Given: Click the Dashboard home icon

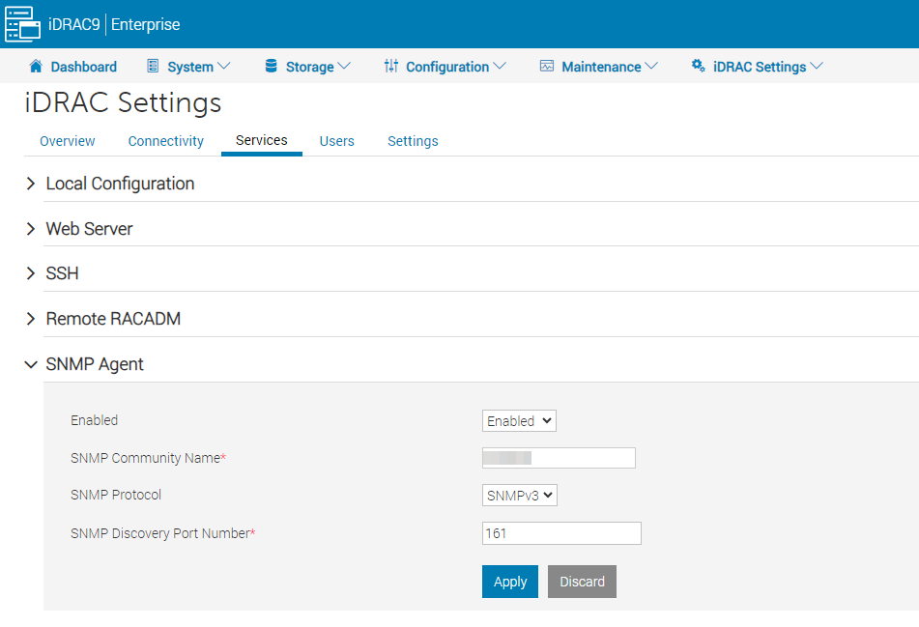Looking at the screenshot, I should (36, 67).
